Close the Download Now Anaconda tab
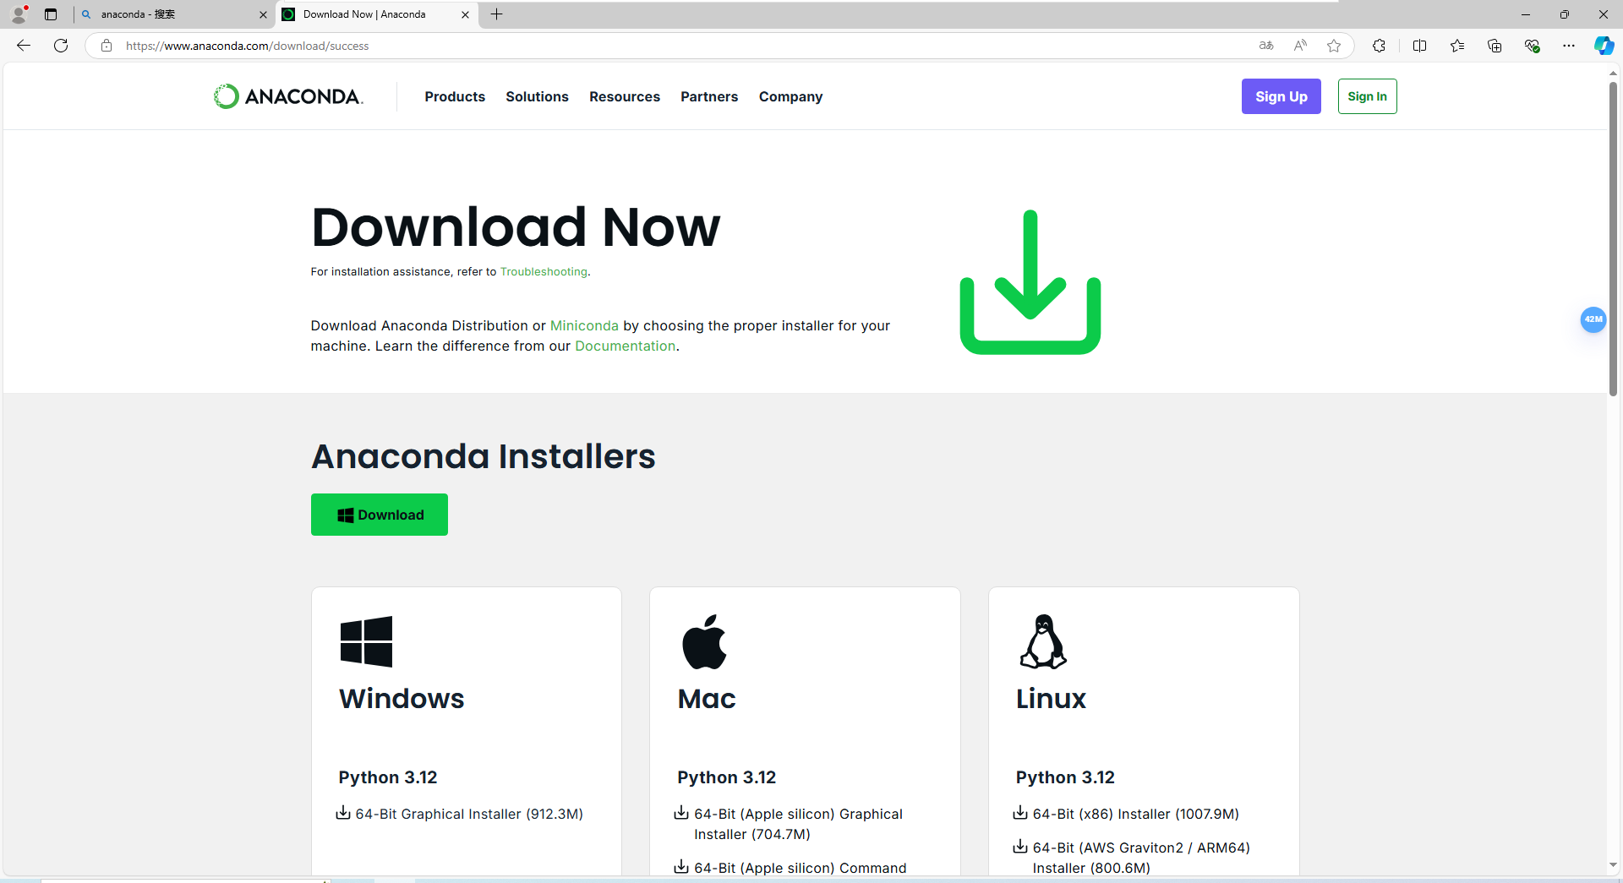This screenshot has width=1623, height=883. 465,14
